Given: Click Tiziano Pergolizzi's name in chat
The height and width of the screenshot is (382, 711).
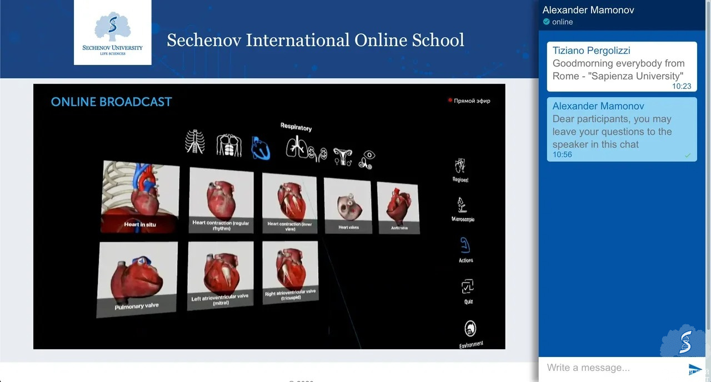Looking at the screenshot, I should tap(591, 50).
